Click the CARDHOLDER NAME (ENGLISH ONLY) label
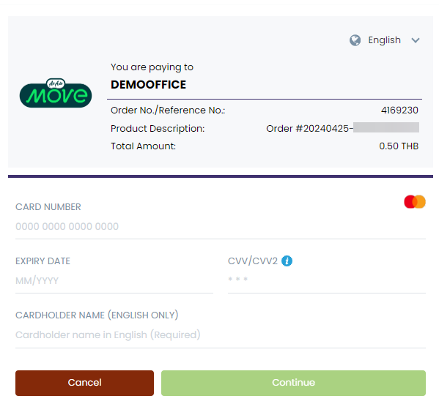Image resolution: width=439 pixels, height=404 pixels. 97,315
